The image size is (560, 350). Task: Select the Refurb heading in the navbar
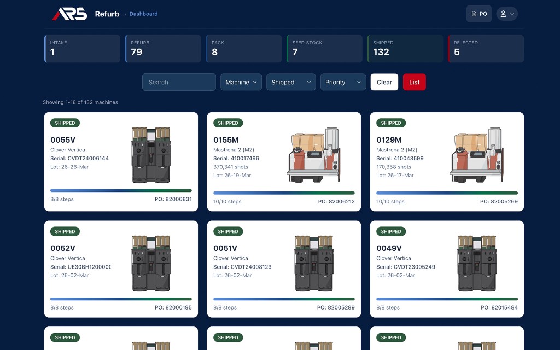(107, 14)
